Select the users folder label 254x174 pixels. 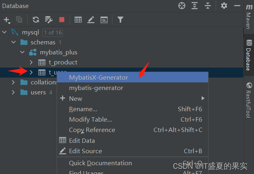click(38, 92)
